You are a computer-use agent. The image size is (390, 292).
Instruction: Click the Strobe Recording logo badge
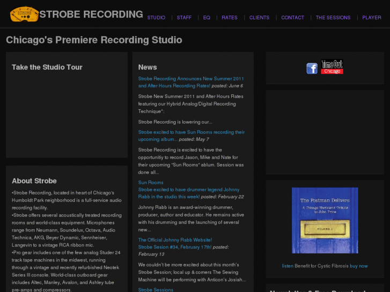tap(24, 14)
